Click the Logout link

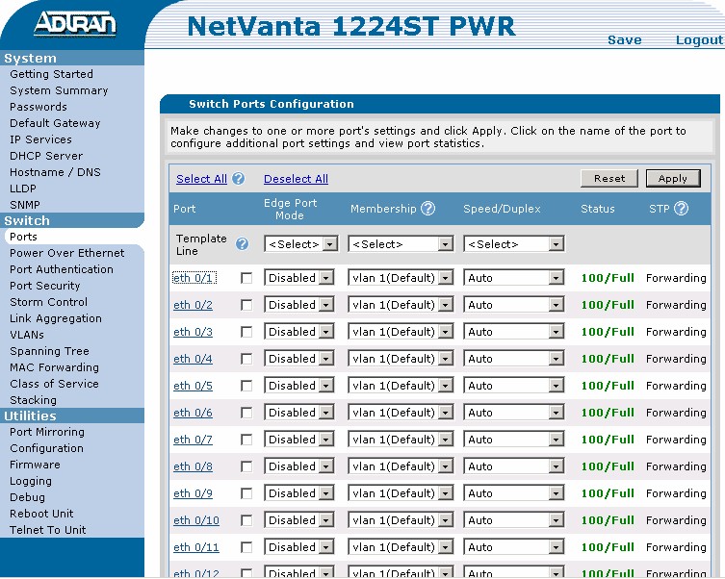699,40
